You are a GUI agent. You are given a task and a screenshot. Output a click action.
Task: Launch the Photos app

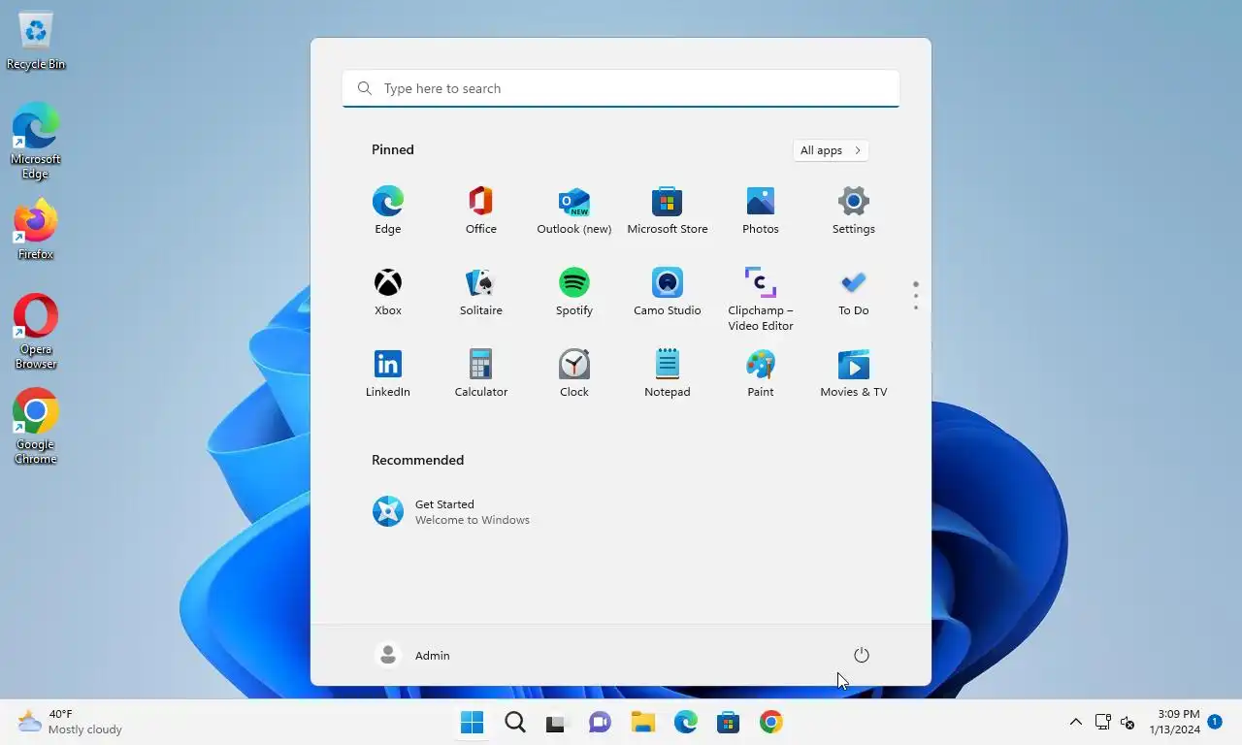coord(761,211)
